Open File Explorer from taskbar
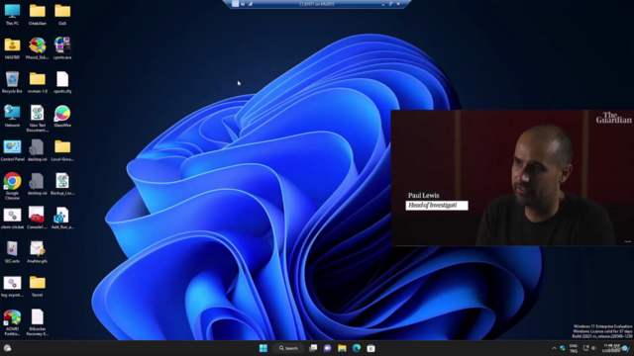This screenshot has width=634, height=356. 342,348
